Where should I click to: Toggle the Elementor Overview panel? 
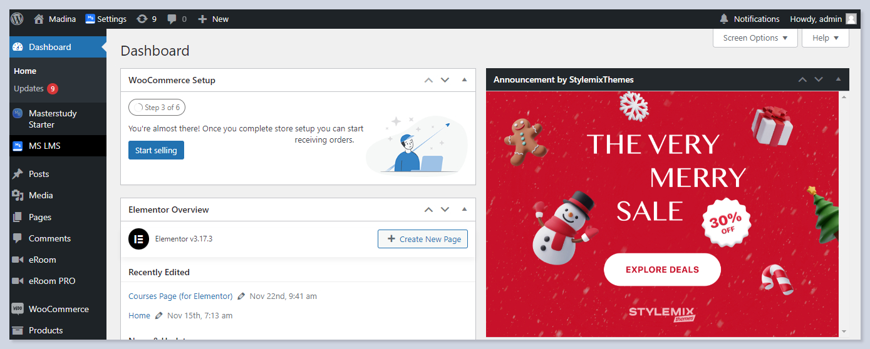coord(464,210)
